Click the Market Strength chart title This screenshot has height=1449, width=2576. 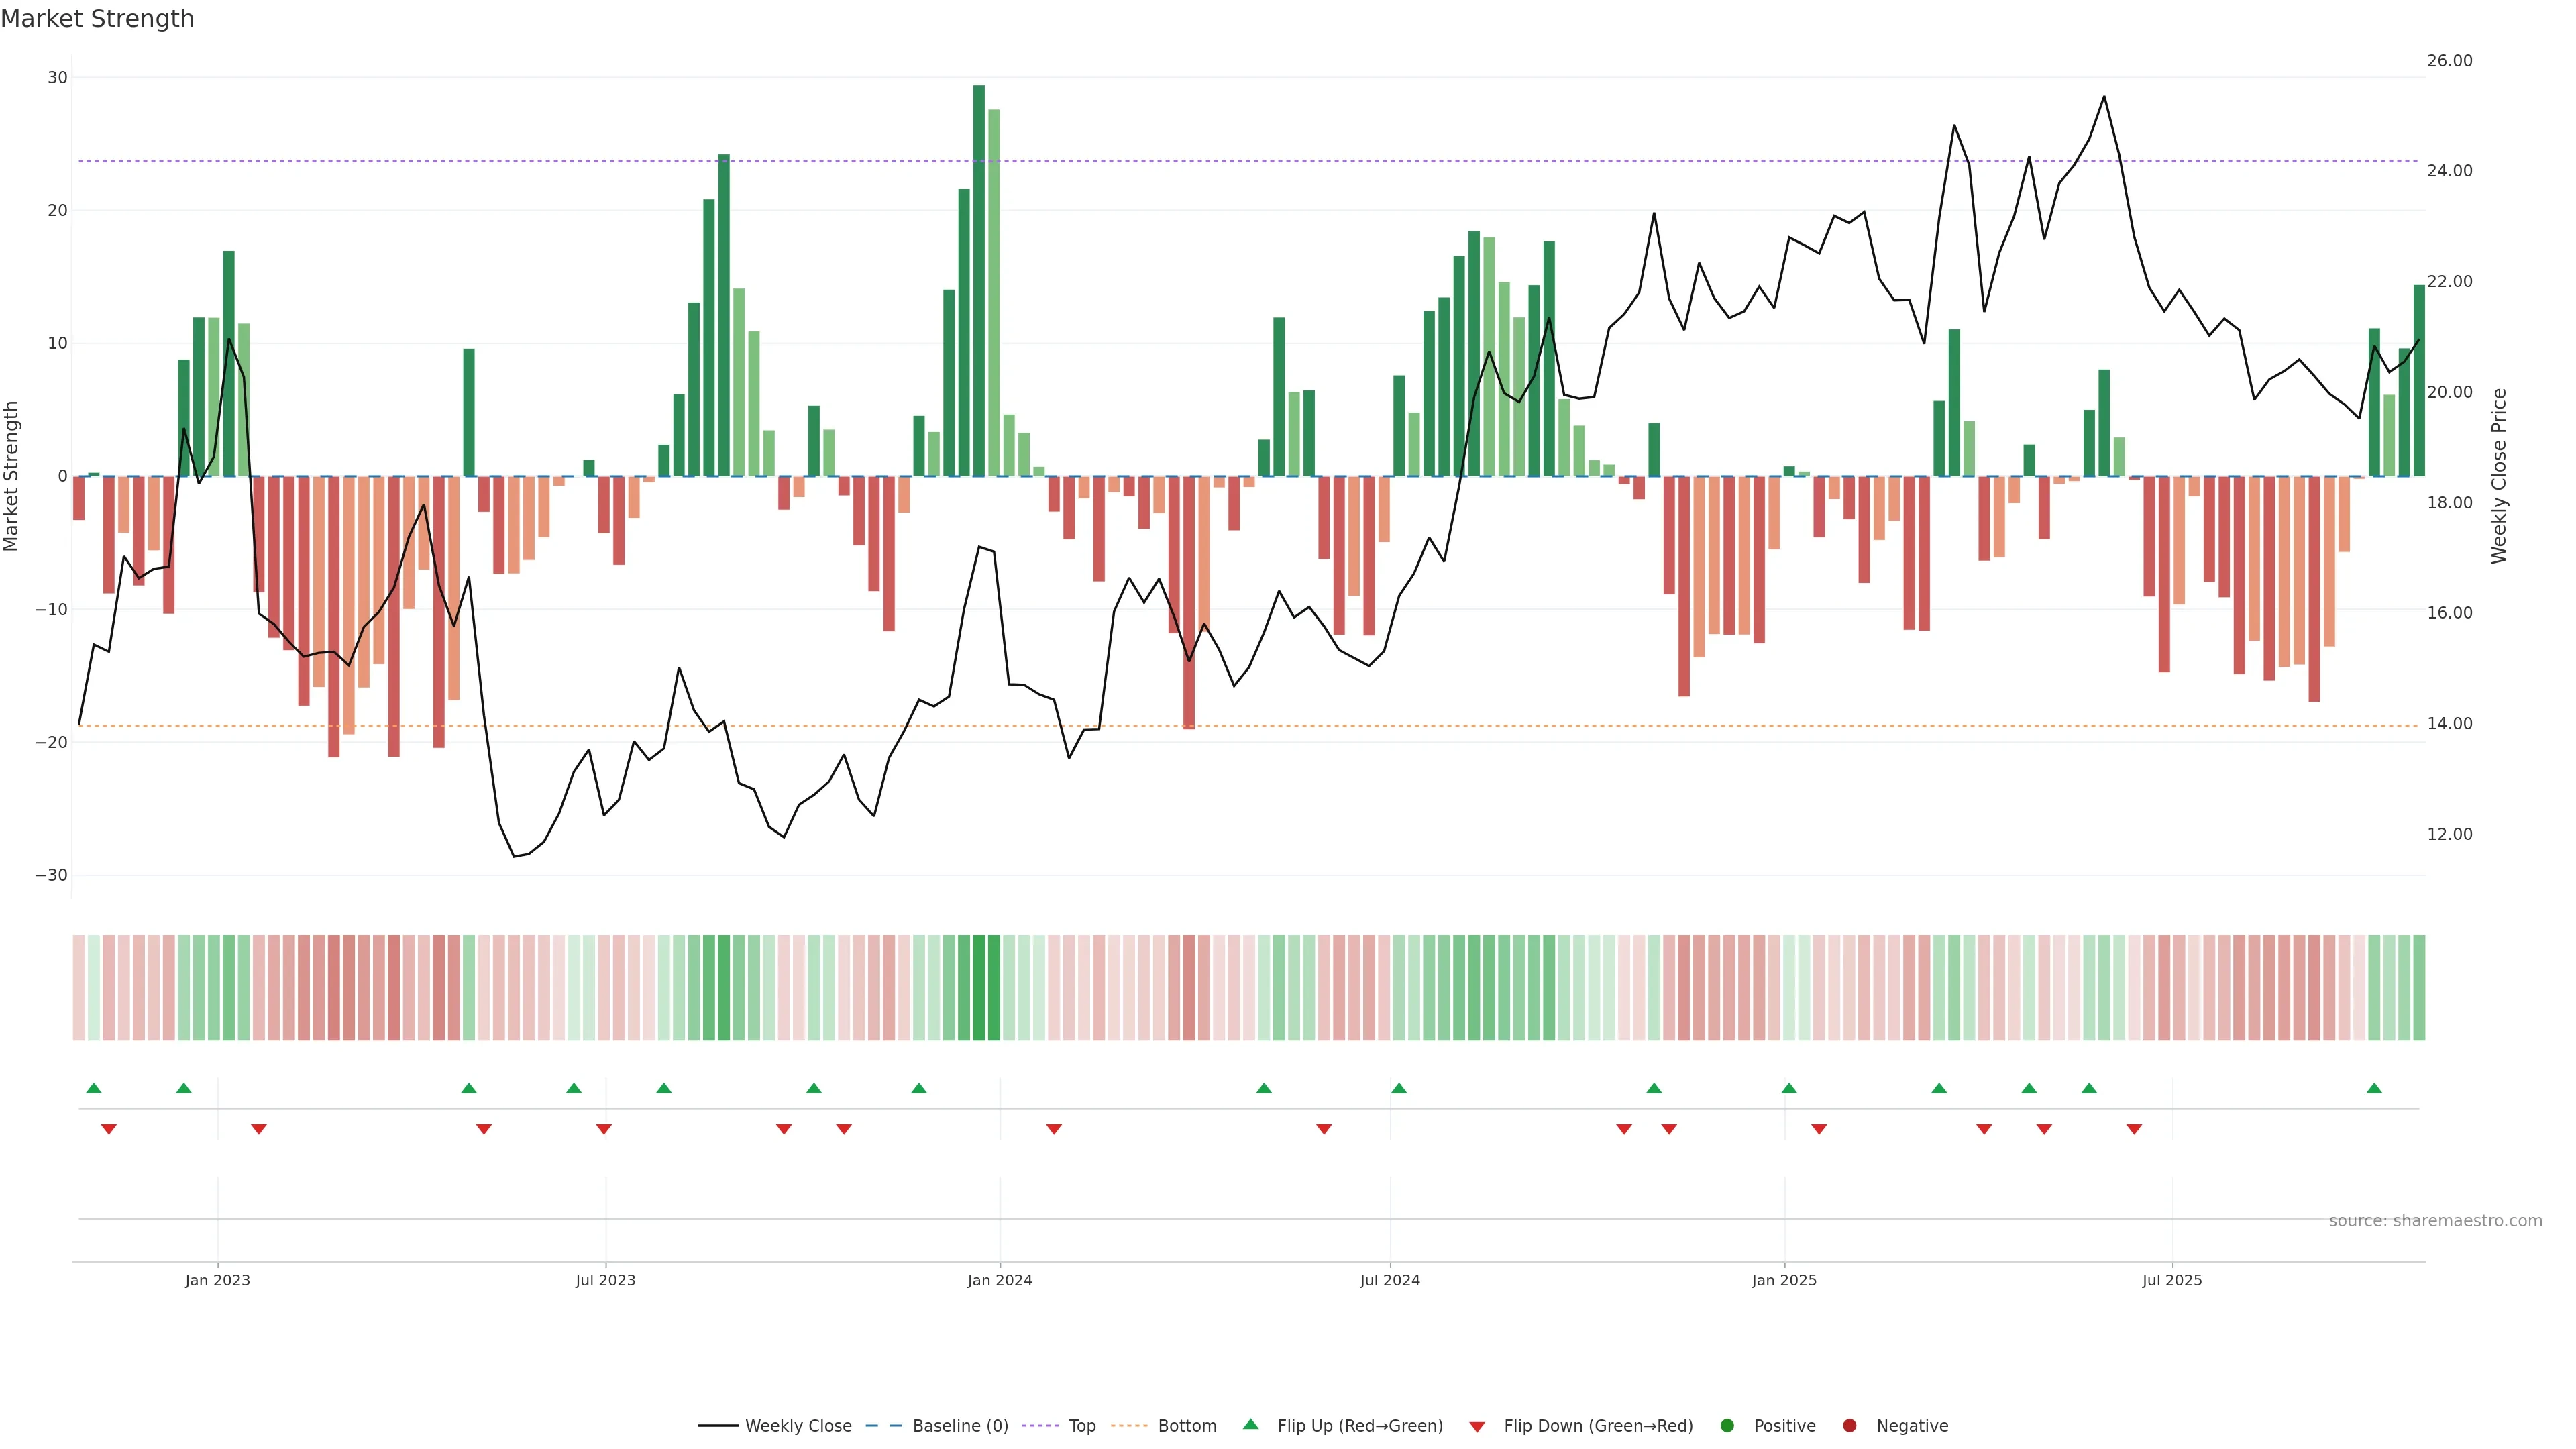click(98, 19)
